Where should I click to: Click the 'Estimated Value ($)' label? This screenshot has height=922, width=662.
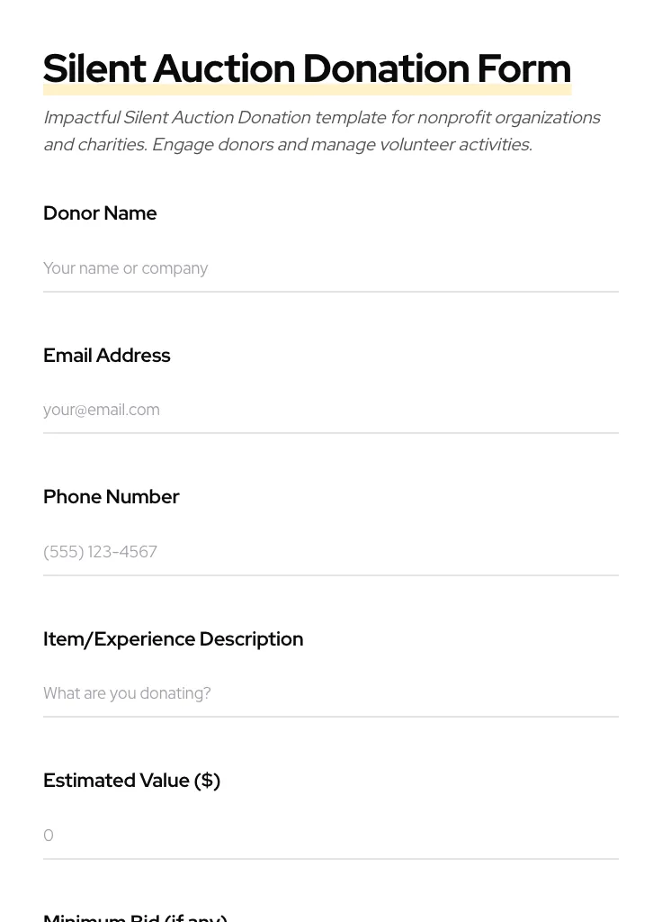[131, 781]
